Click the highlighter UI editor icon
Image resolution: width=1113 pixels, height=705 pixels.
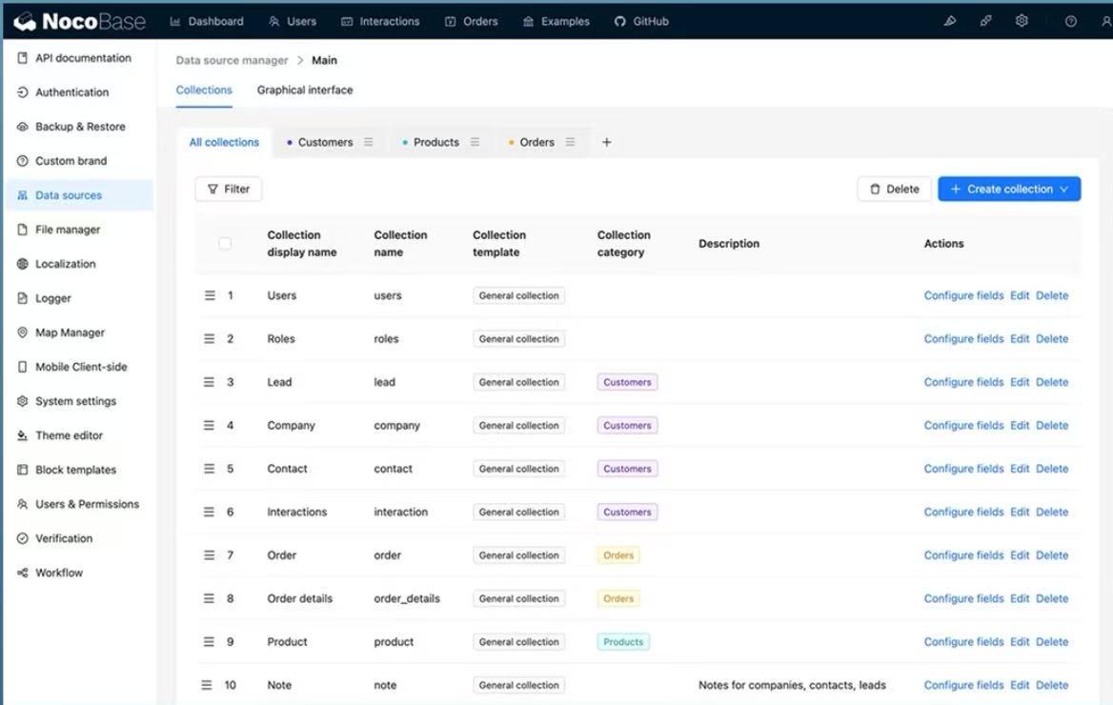tap(949, 21)
